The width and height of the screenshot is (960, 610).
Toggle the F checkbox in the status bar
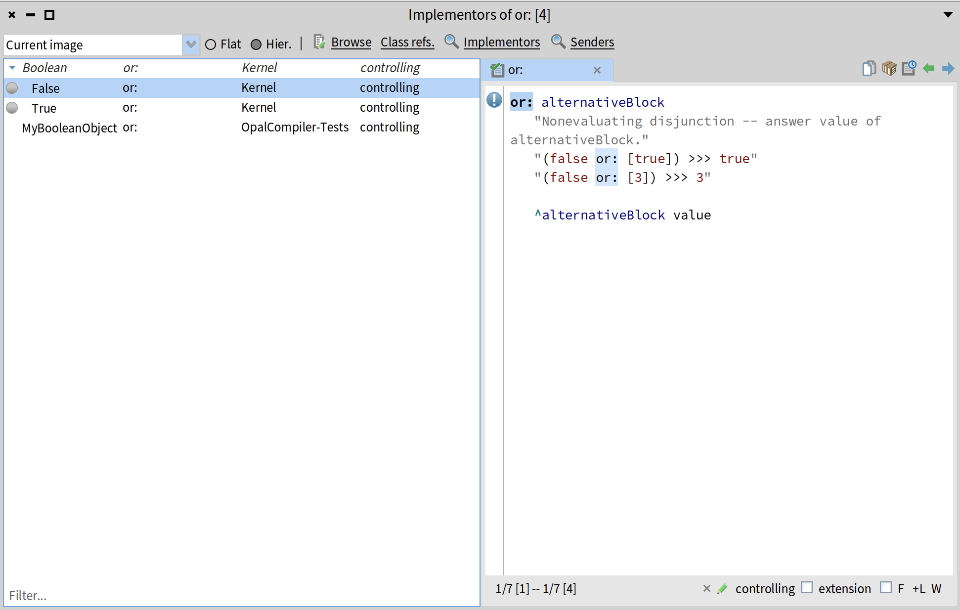tap(886, 588)
